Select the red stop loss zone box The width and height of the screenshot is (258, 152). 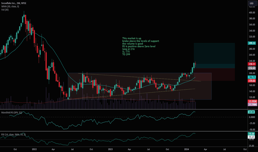[x=214, y=74]
